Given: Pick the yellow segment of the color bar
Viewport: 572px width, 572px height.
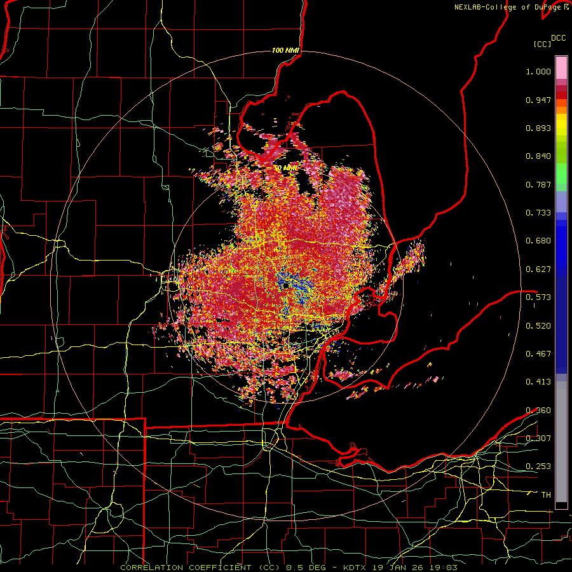Looking at the screenshot, I should (561, 125).
